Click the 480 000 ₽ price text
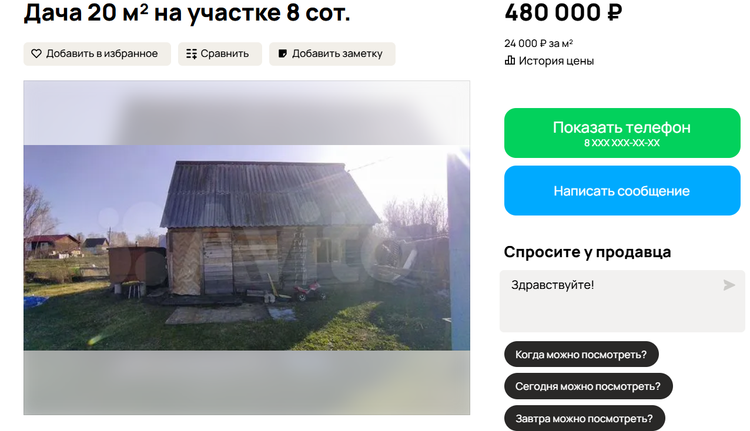Viewport: 750px width, 431px height. pos(563,12)
